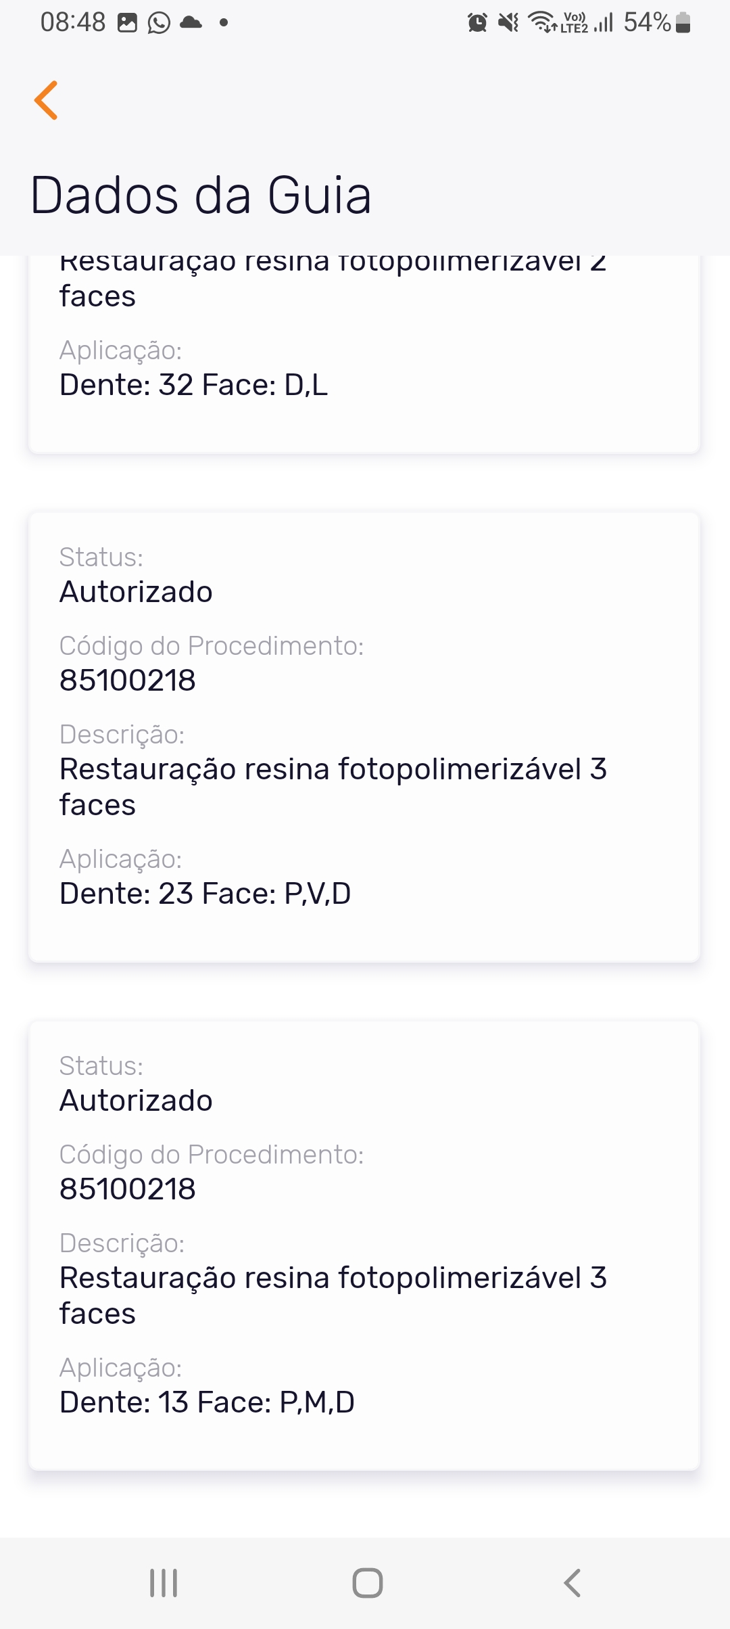Tap the Dados da Guia title
Viewport: 730px width, 1629px height.
coord(201,196)
